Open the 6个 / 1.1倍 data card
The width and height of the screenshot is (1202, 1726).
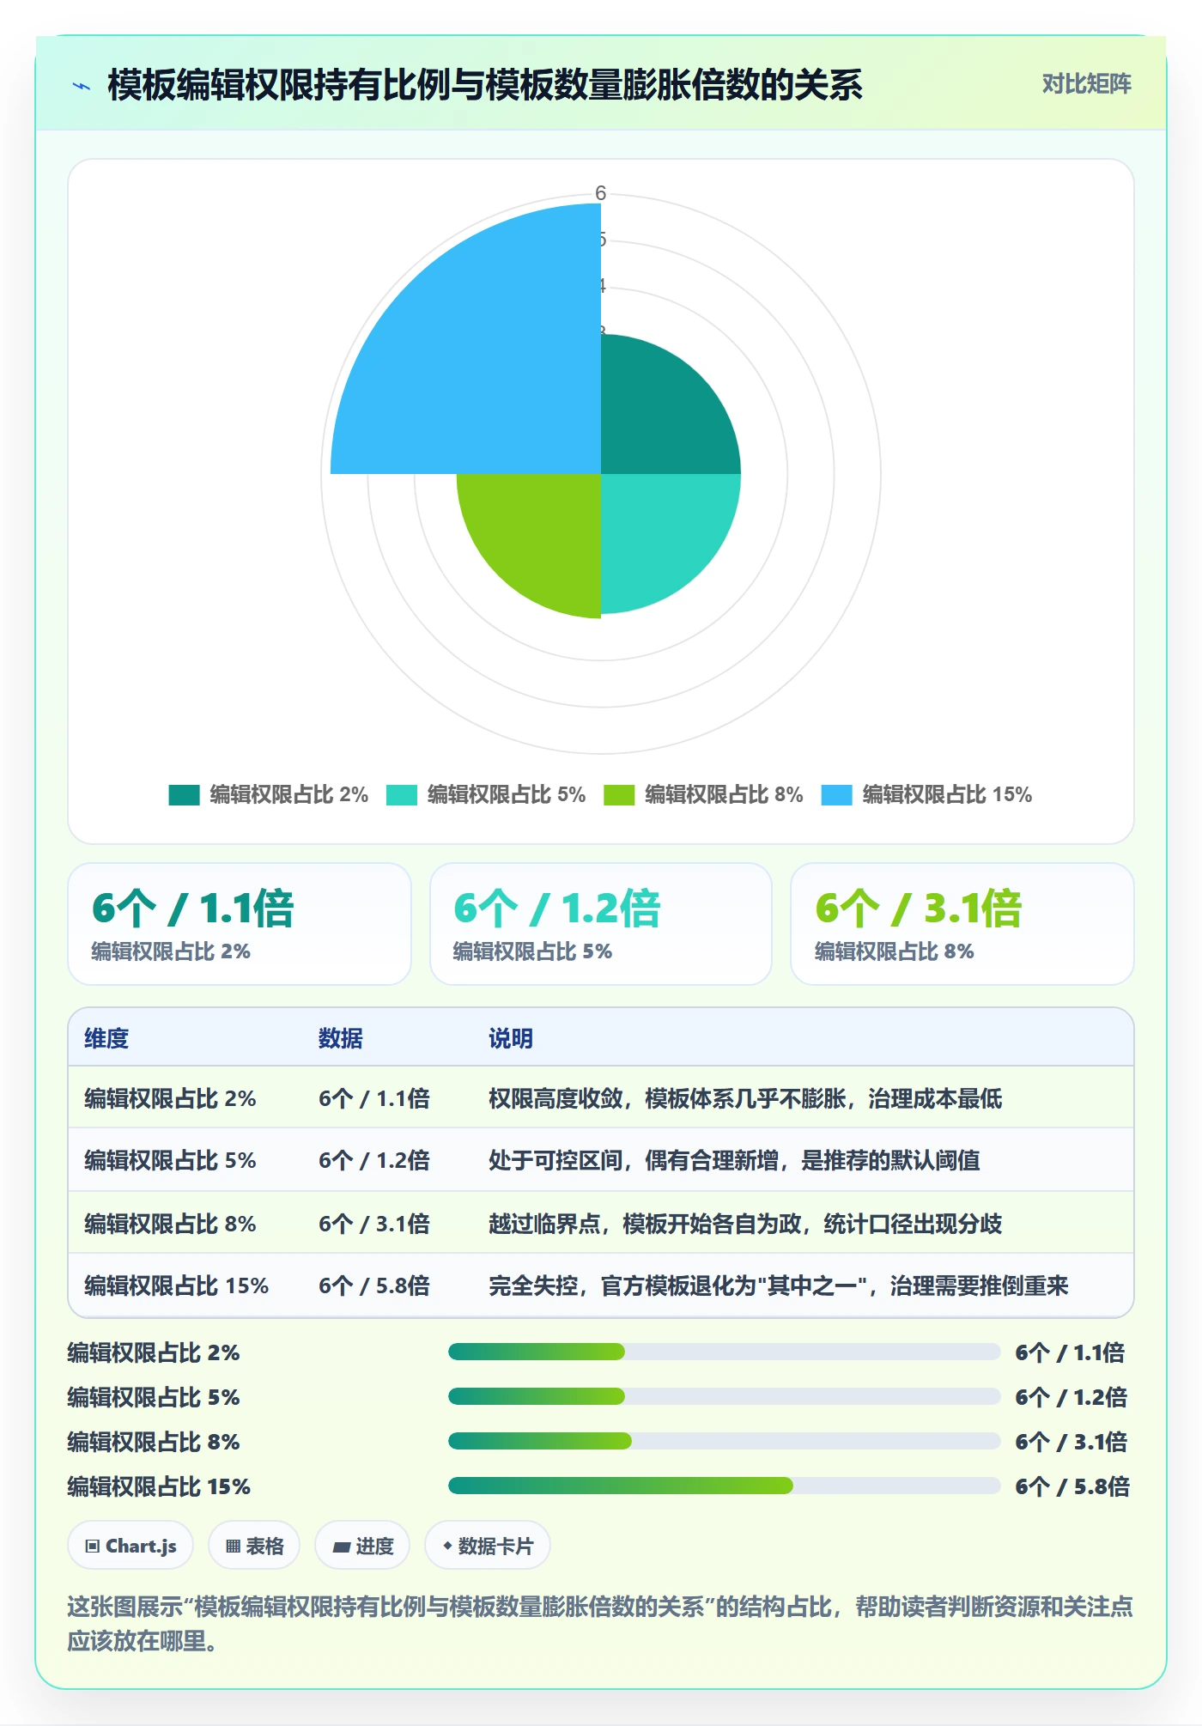[240, 924]
